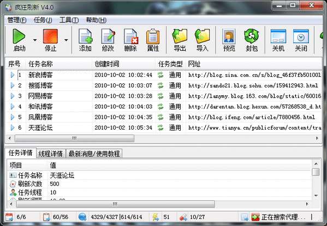Expand the dropdown arrow beside 启动

point(35,40)
